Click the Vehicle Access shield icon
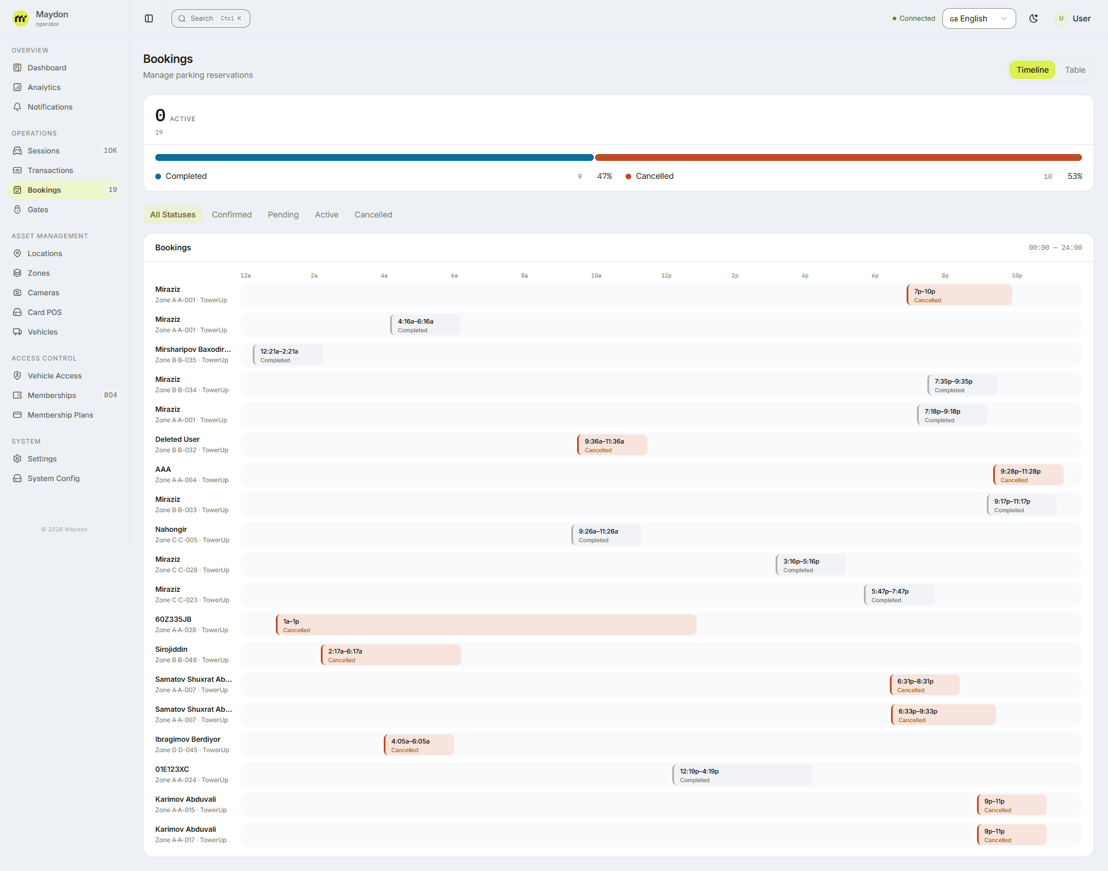This screenshot has width=1108, height=871. tap(17, 376)
